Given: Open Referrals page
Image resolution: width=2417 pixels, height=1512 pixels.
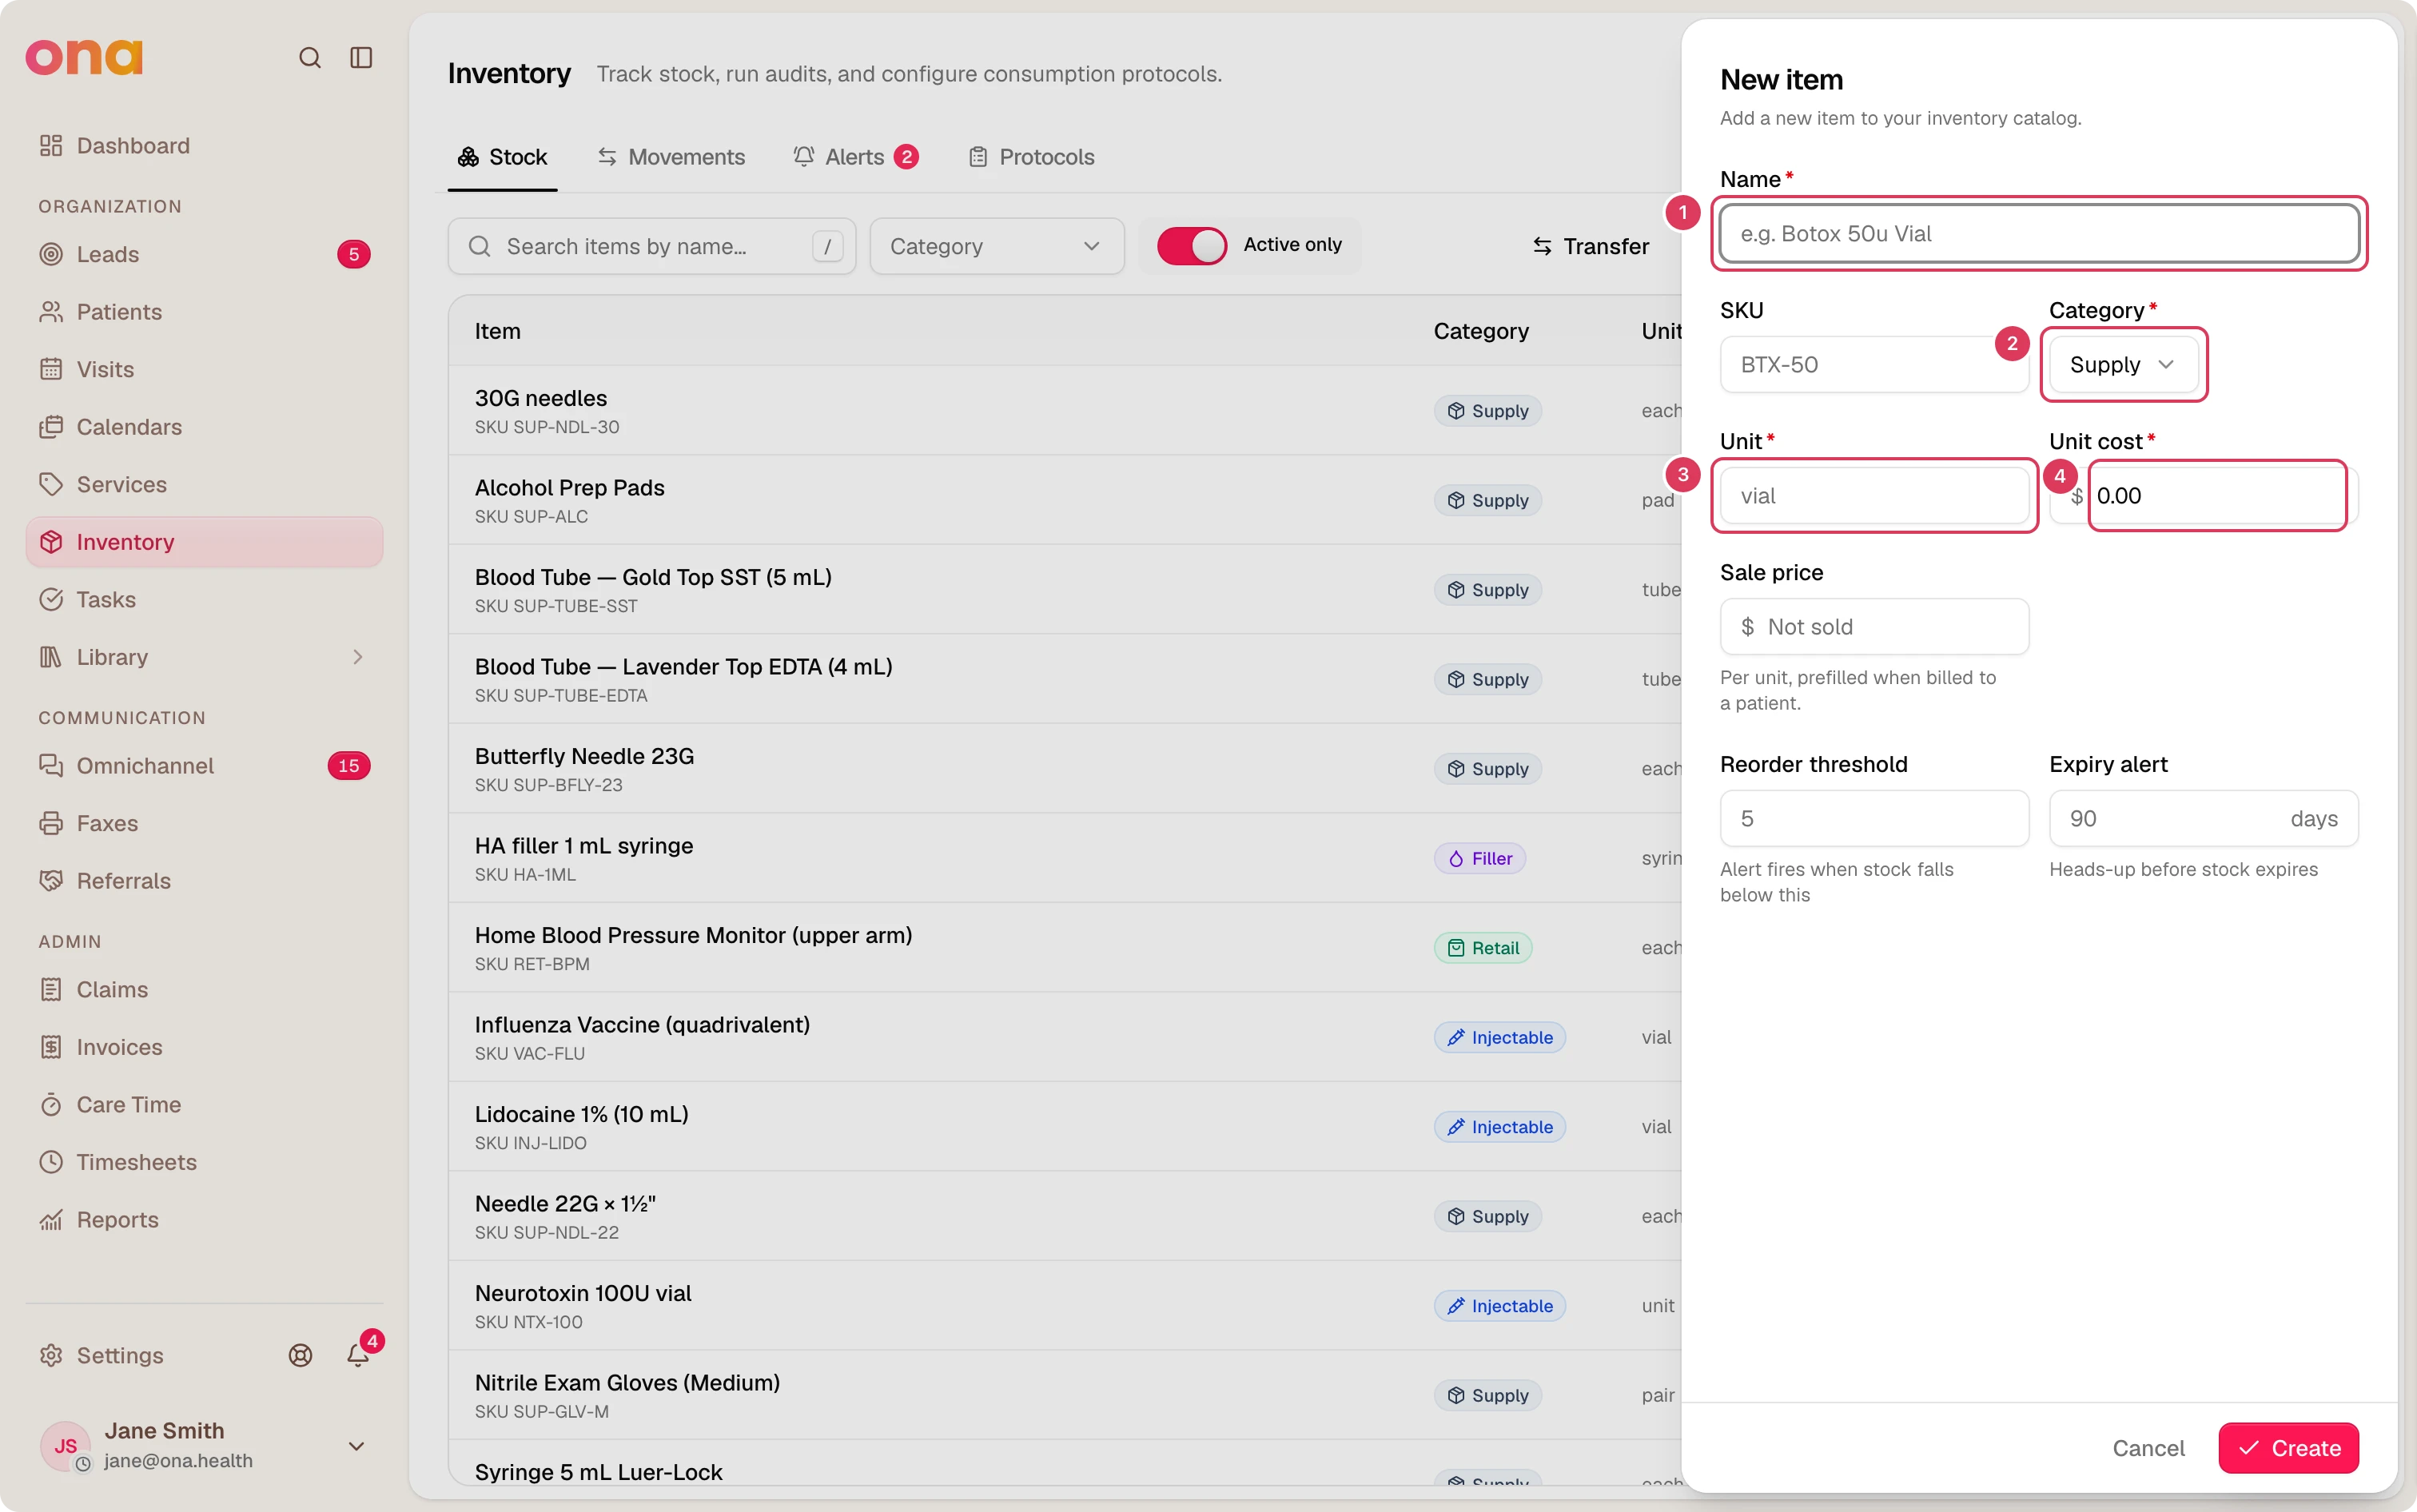Looking at the screenshot, I should coord(204,881).
